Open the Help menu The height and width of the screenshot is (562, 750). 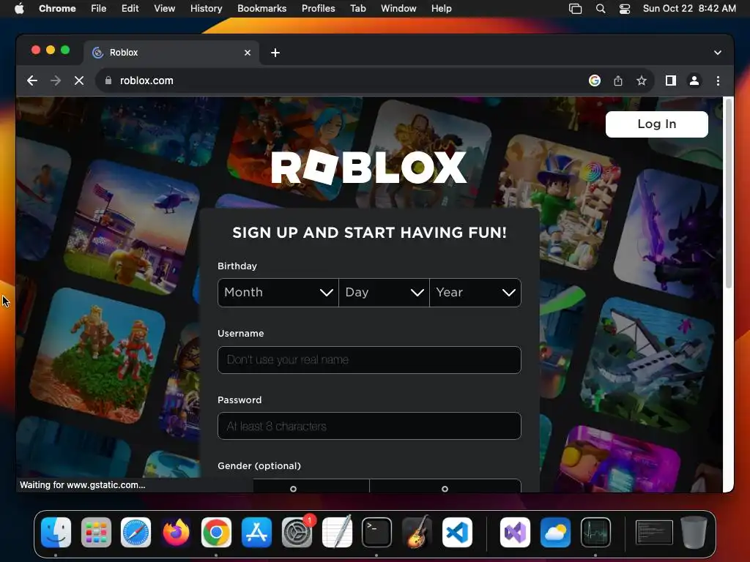tap(441, 9)
